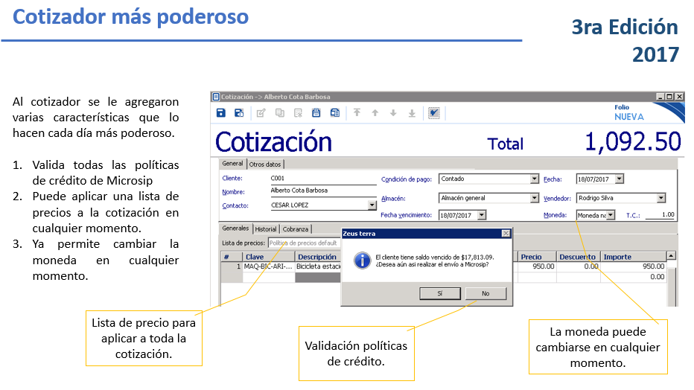
Task: Go to previous record arrow
Action: tap(375, 112)
